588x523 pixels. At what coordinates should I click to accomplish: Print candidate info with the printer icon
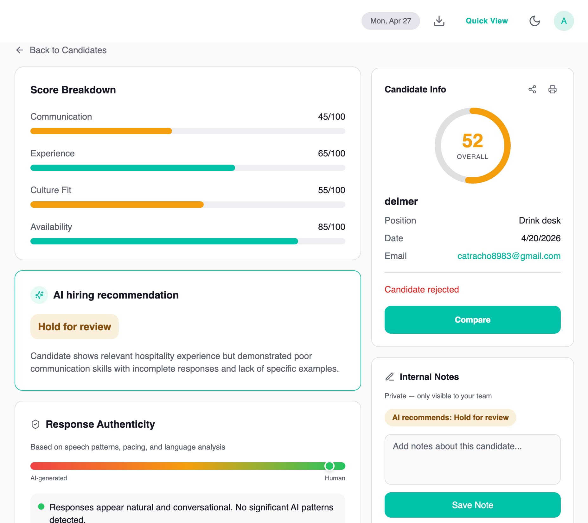(x=552, y=89)
